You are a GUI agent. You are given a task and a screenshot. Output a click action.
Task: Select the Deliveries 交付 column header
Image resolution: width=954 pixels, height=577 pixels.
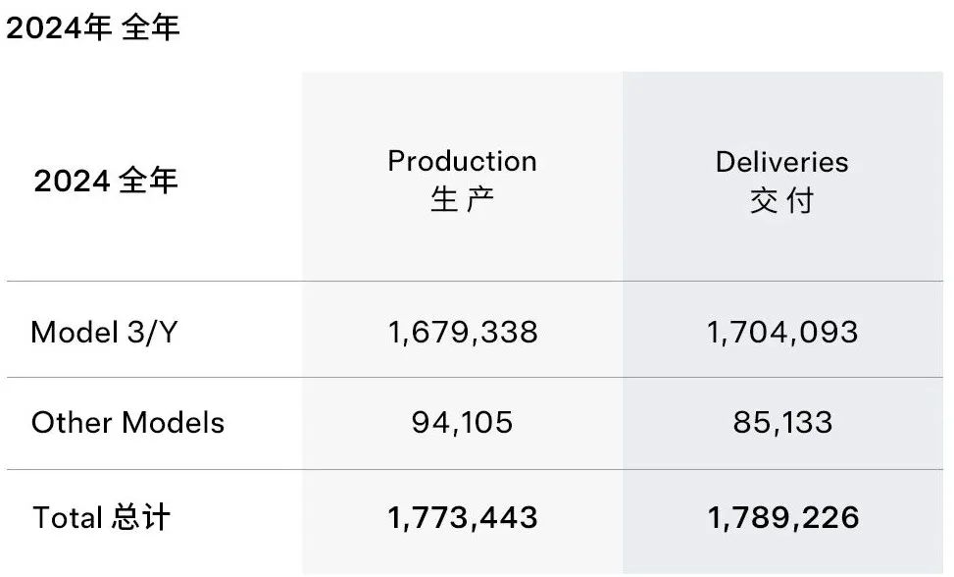pyautogui.click(x=781, y=181)
